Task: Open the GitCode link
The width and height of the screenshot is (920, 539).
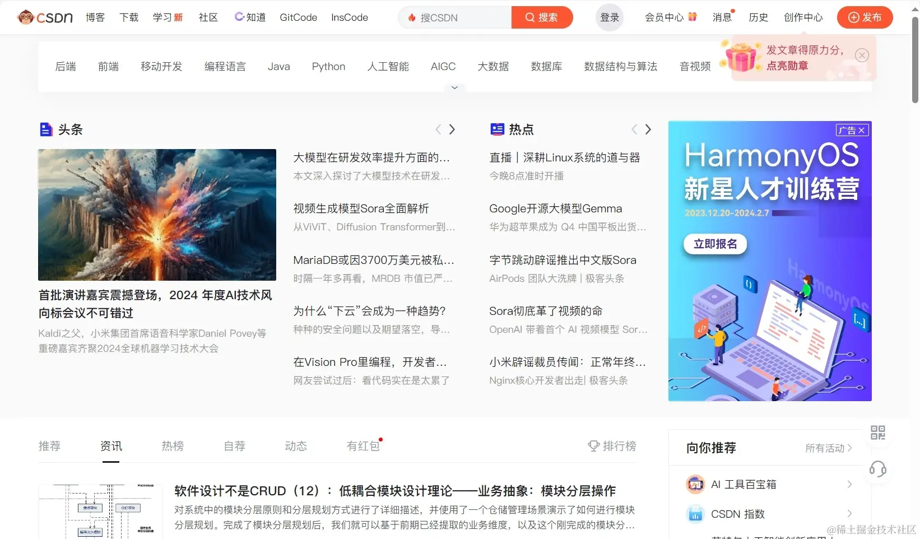Action: coord(299,17)
